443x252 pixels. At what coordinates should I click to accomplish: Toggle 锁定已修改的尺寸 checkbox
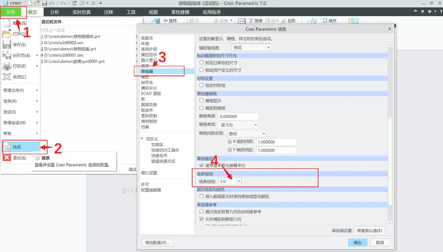[201, 62]
